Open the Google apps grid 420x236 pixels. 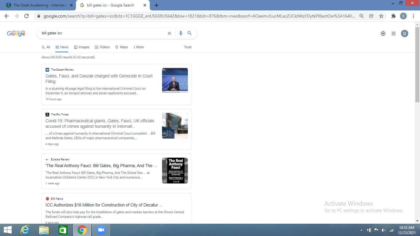[x=394, y=33]
